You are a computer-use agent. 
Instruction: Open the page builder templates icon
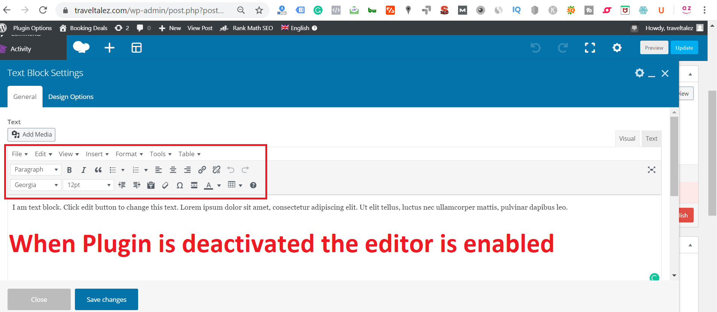(137, 48)
